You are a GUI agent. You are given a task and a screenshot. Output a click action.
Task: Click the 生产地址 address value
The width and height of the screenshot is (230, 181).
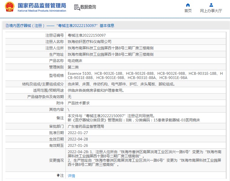click(x=110, y=54)
